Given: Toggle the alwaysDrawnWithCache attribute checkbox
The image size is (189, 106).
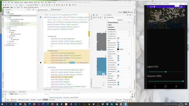Looking at the screenshot, I should (118, 43).
